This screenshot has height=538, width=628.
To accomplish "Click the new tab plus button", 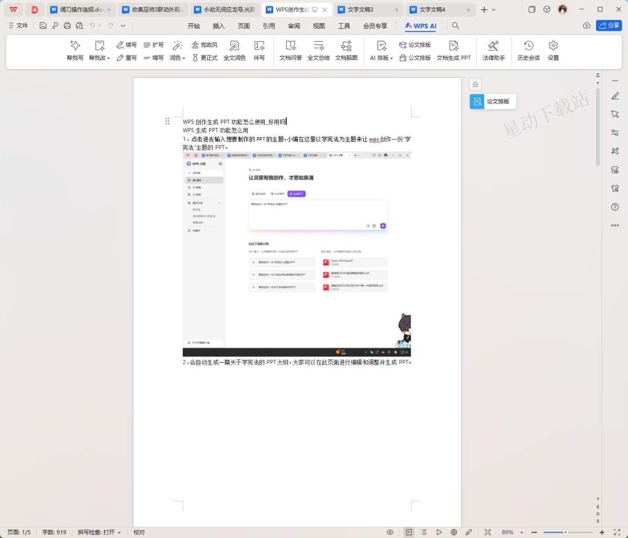I will tap(484, 9).
